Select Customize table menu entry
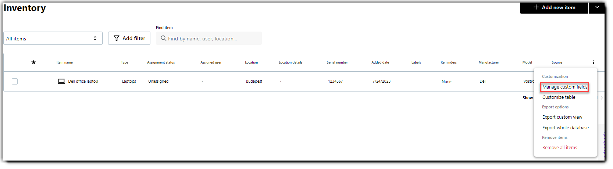613x169 pixels. [559, 97]
